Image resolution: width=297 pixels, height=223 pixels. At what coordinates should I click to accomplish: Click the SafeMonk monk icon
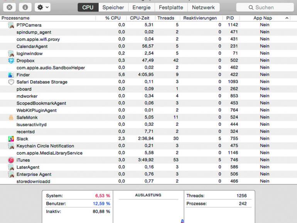point(11,117)
